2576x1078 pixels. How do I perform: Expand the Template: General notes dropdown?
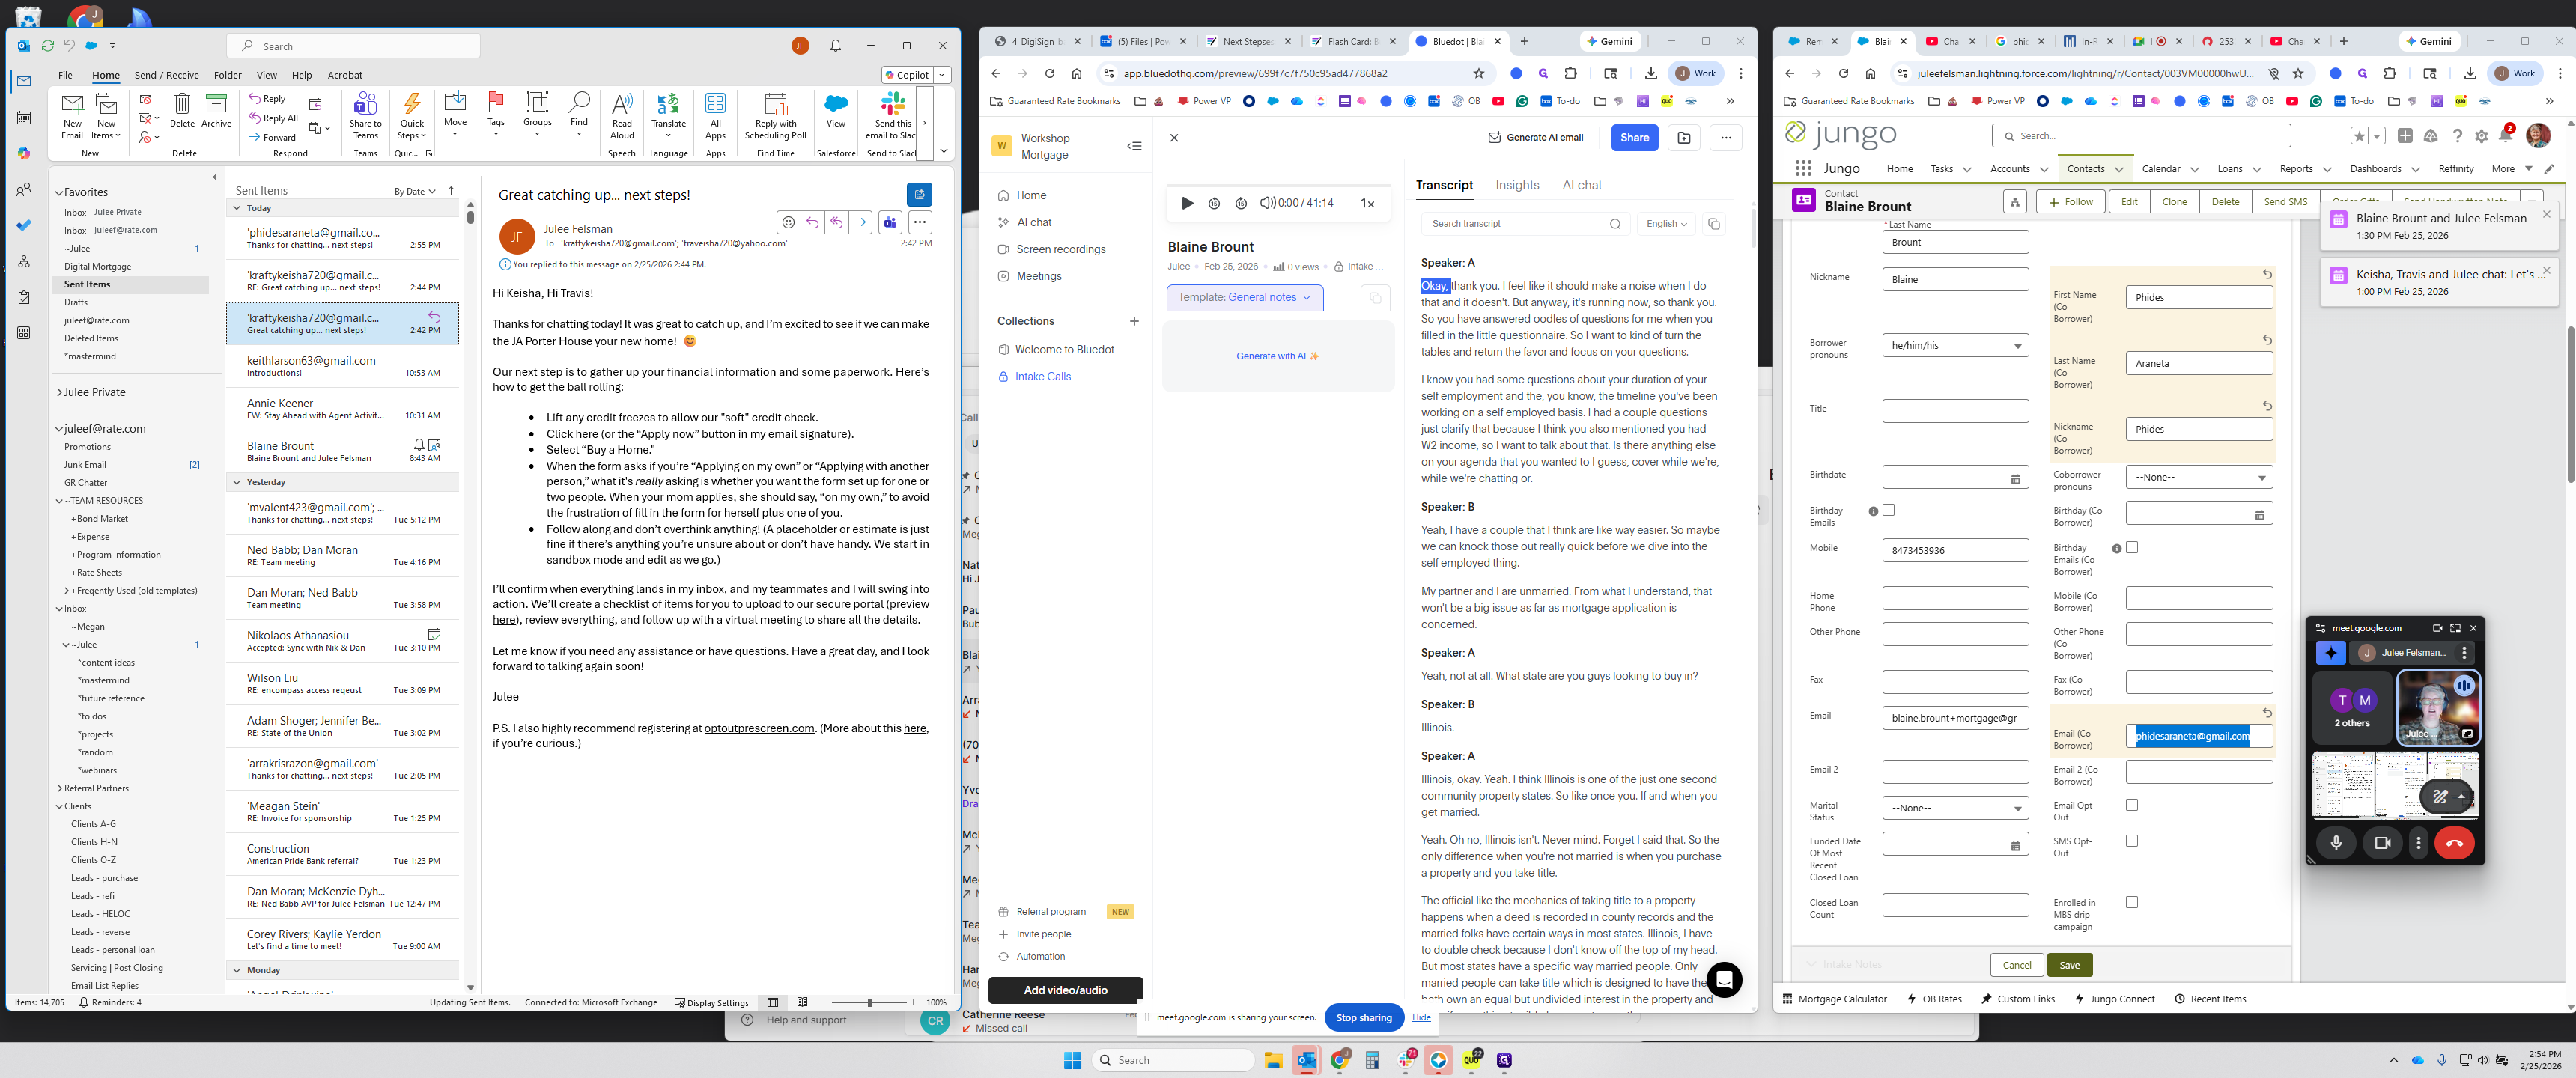coord(1244,298)
